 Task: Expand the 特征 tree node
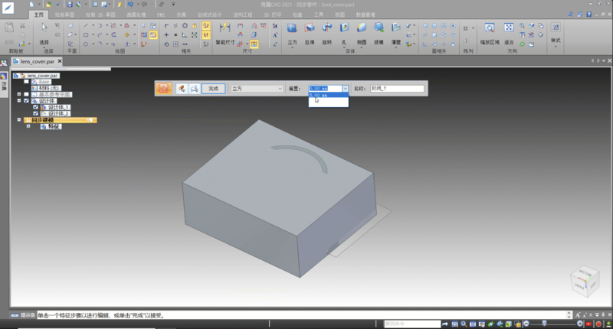[x=28, y=126]
